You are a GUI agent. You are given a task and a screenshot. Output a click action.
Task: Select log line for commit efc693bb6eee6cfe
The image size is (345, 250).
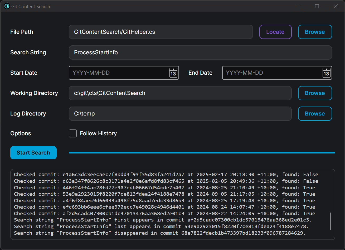(x=164, y=207)
